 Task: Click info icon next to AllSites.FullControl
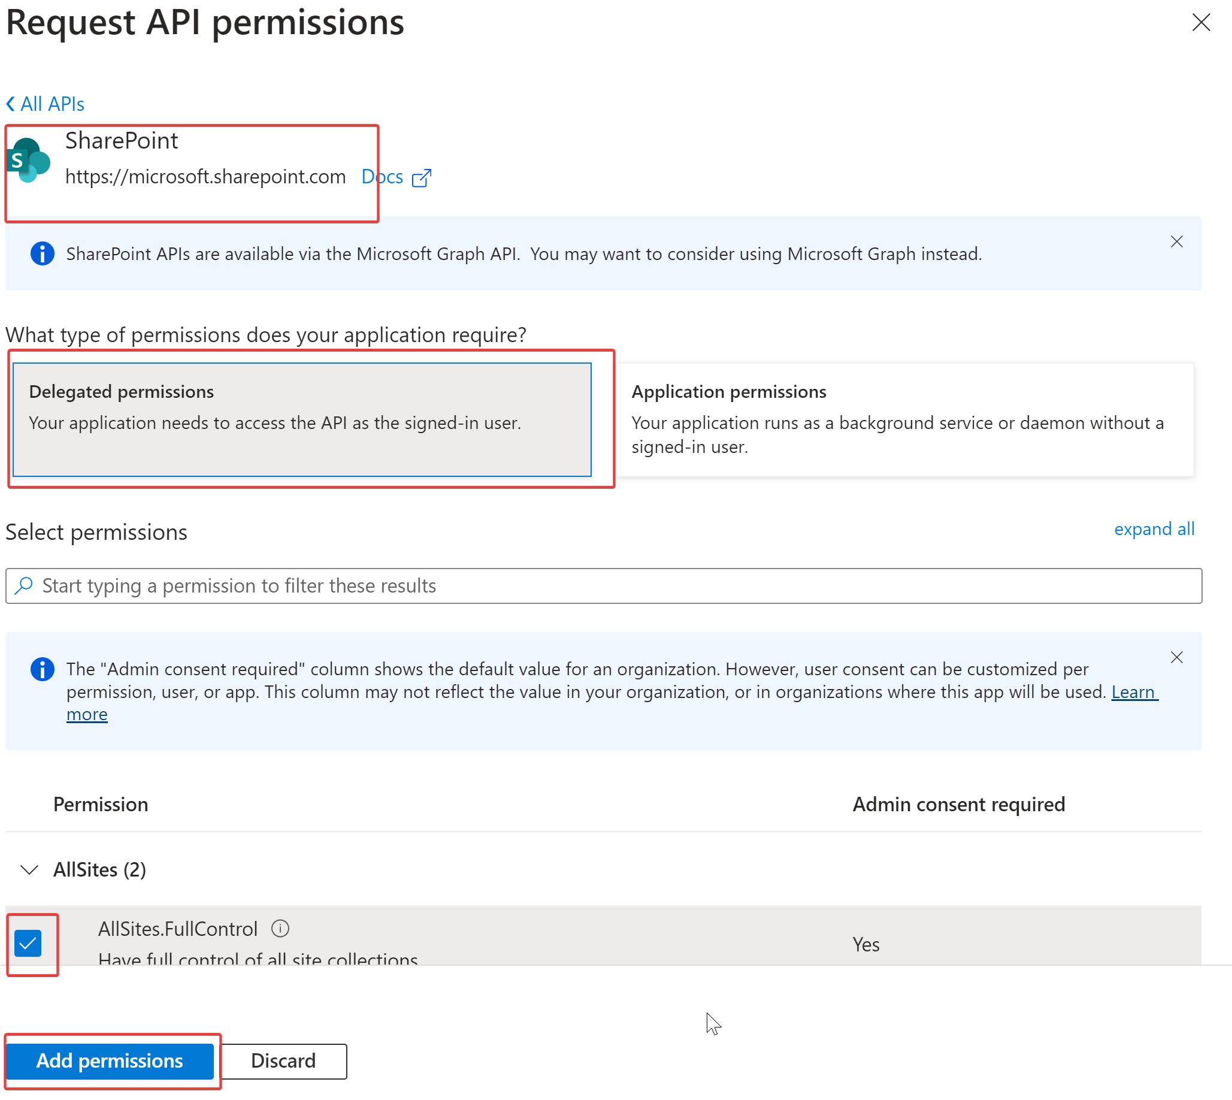tap(280, 929)
